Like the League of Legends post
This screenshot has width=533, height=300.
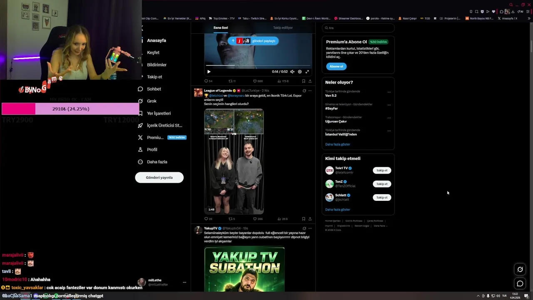258,219
